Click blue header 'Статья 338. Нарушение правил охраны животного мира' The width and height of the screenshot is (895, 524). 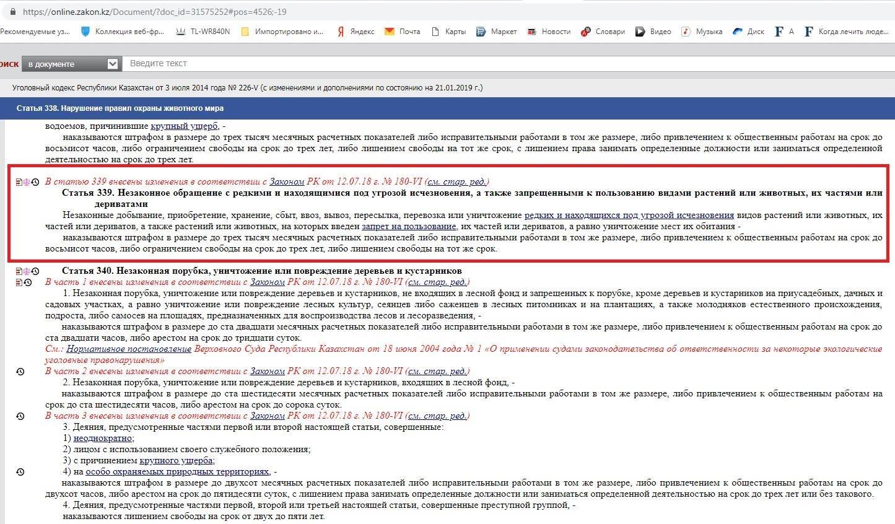pos(120,108)
